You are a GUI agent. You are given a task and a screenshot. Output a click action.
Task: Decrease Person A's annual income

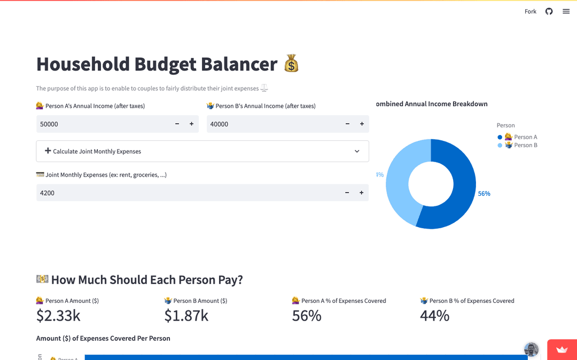[x=177, y=124]
